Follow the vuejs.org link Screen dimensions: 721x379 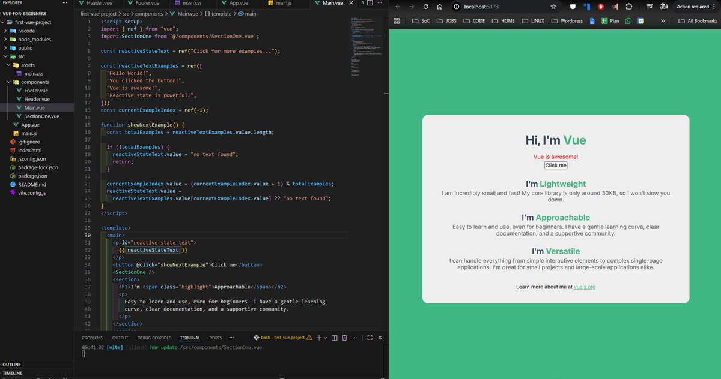tap(585, 287)
